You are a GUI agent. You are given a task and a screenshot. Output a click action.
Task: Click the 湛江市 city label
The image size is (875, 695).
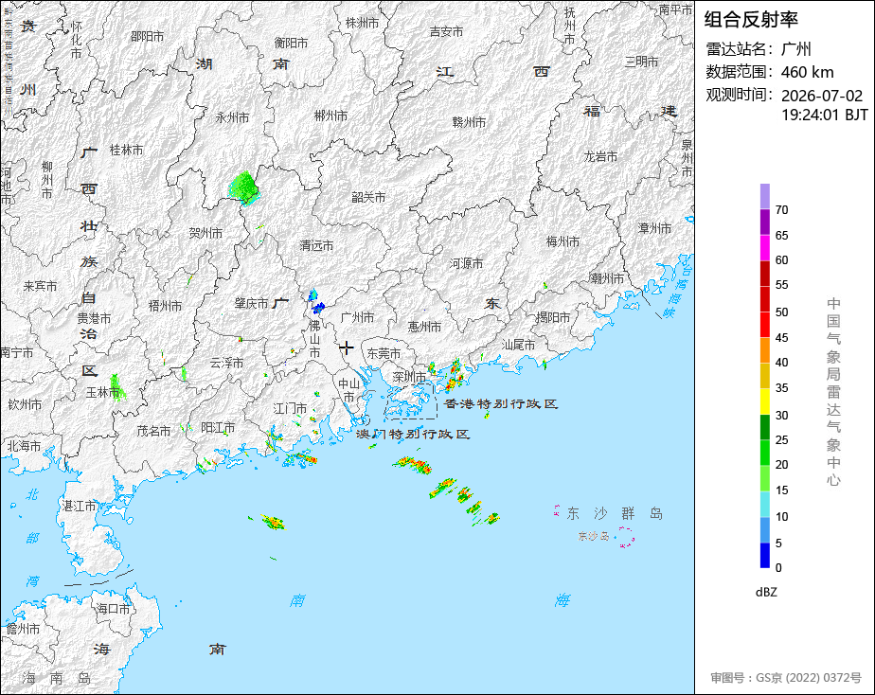80,506
